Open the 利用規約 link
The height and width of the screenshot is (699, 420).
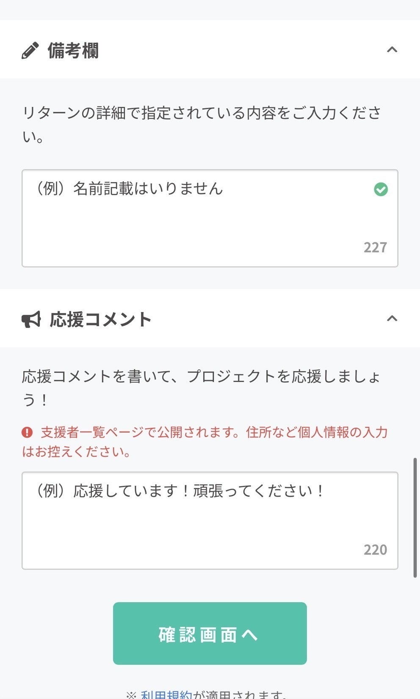[166, 695]
